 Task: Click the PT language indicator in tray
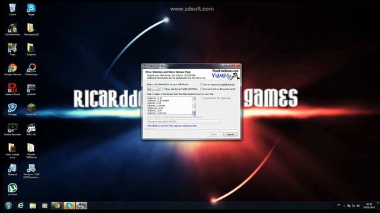(x=338, y=205)
